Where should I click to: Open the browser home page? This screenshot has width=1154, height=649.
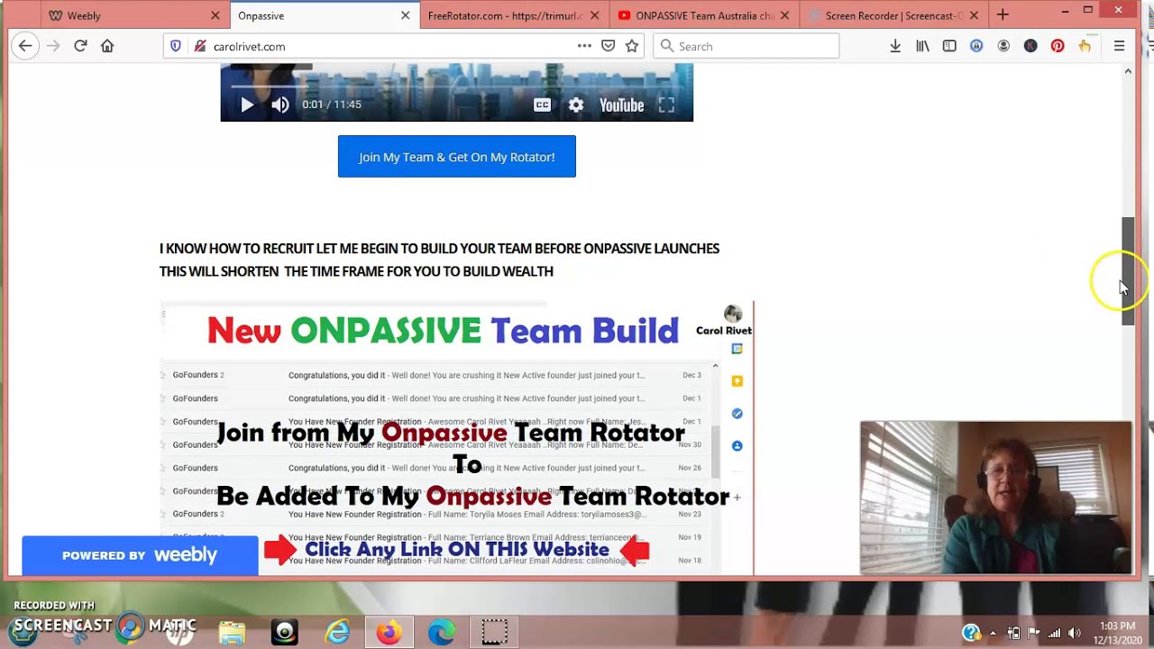pyautogui.click(x=107, y=46)
